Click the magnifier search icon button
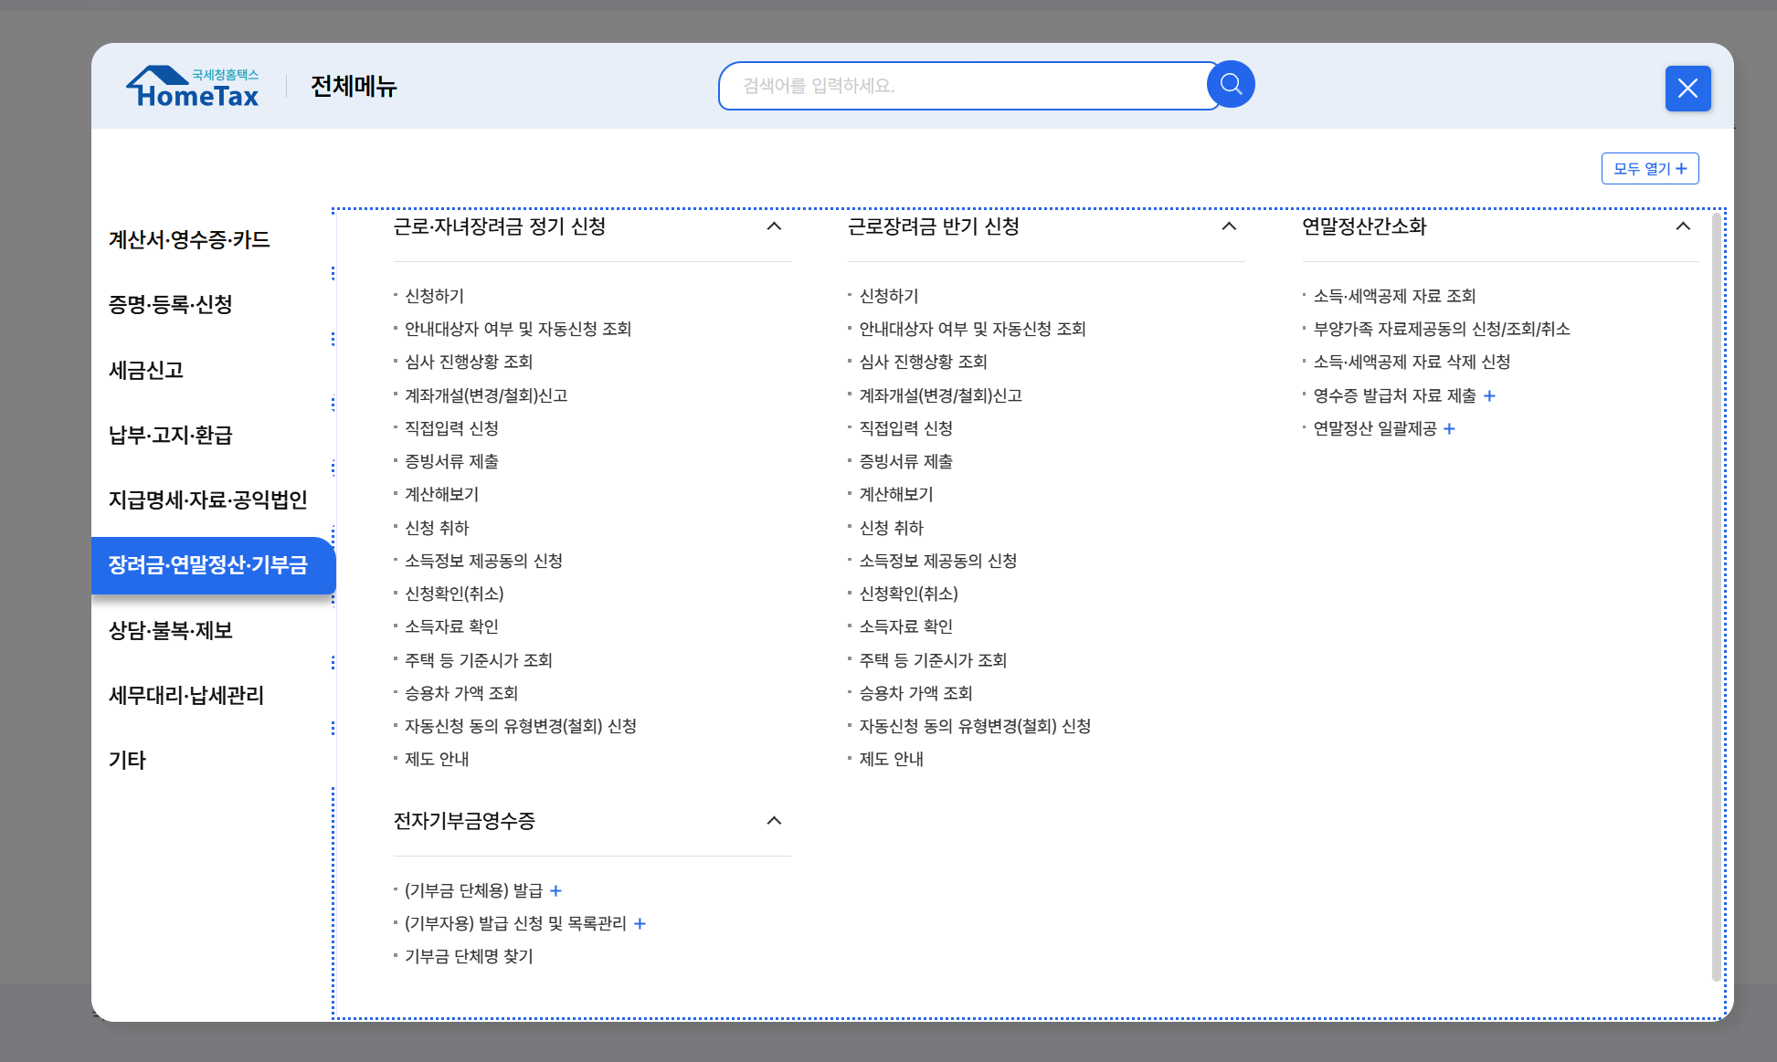This screenshot has width=1777, height=1062. (1231, 85)
